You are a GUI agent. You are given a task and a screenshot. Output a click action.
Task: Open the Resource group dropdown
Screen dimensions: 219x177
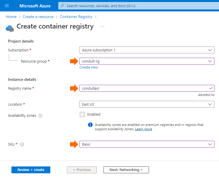click(x=147, y=61)
